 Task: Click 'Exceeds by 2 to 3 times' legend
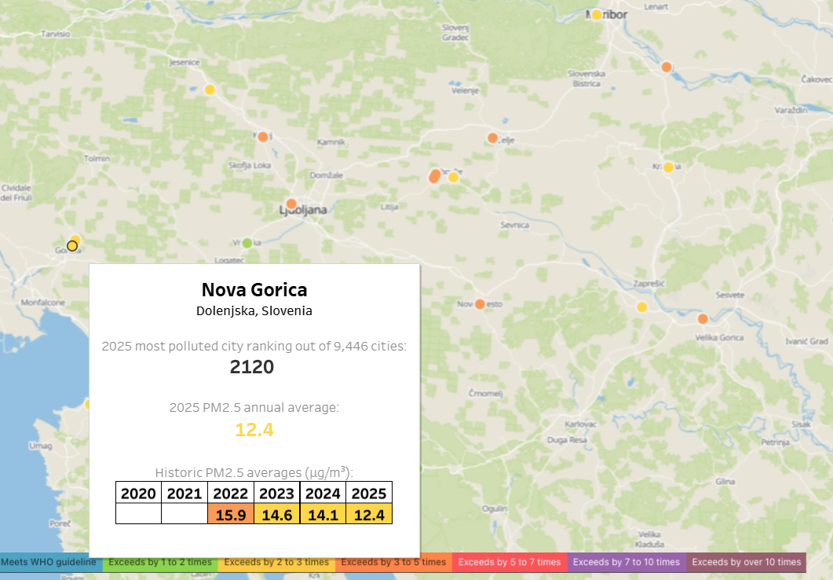click(x=277, y=563)
